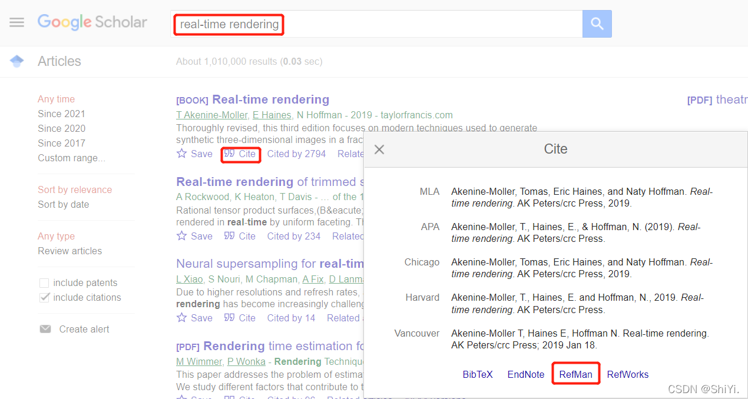Open author T Akenine-Moller profile
The height and width of the screenshot is (399, 748).
(212, 115)
